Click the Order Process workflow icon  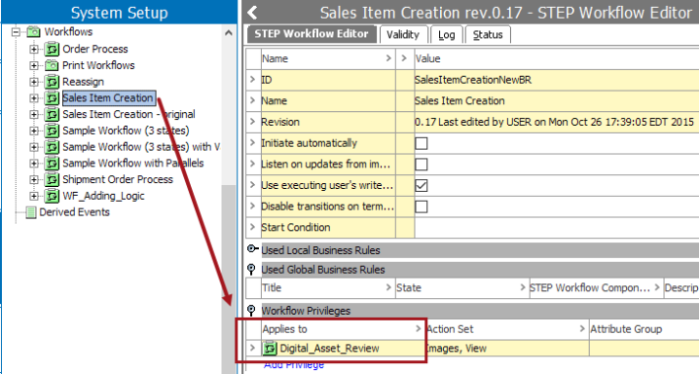click(52, 49)
